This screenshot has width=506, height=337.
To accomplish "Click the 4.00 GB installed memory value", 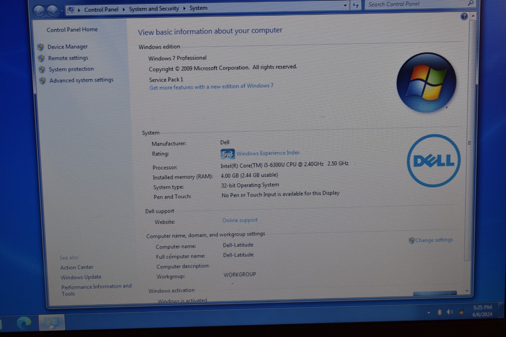I will point(249,175).
